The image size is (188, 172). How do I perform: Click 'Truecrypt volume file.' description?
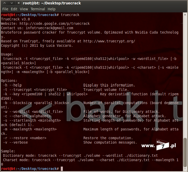click(x=106, y=90)
